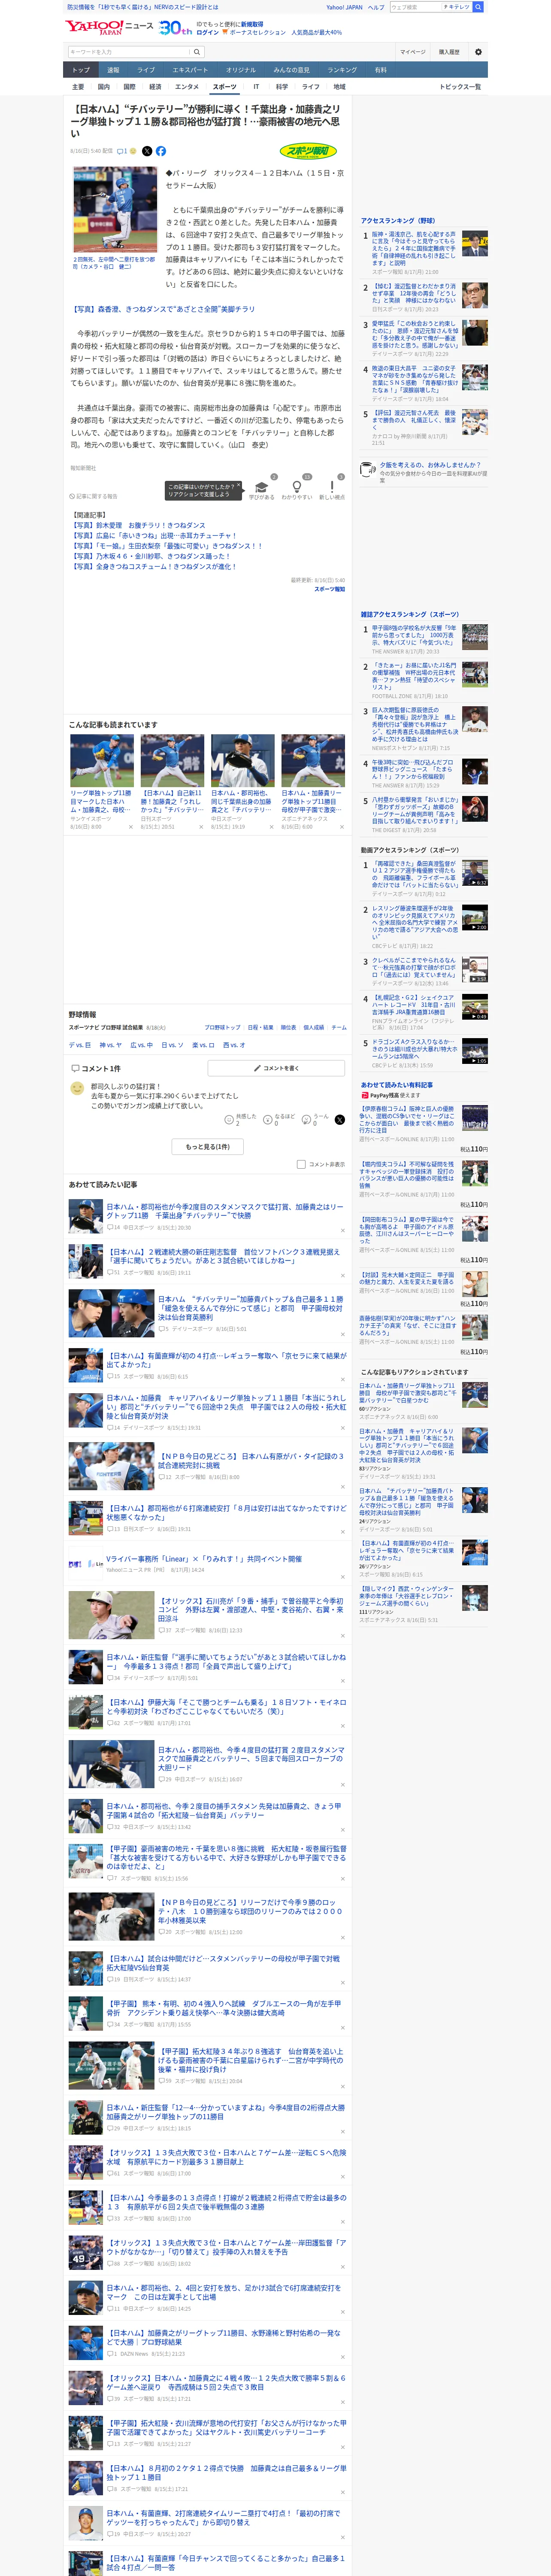Open the マイページ link
The image size is (551, 2576).
click(x=412, y=52)
